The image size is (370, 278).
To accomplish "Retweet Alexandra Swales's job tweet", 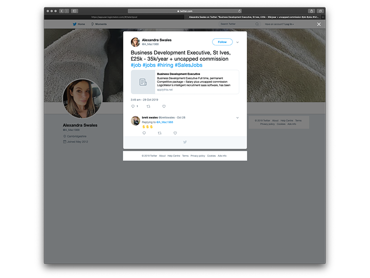I will coord(148,107).
